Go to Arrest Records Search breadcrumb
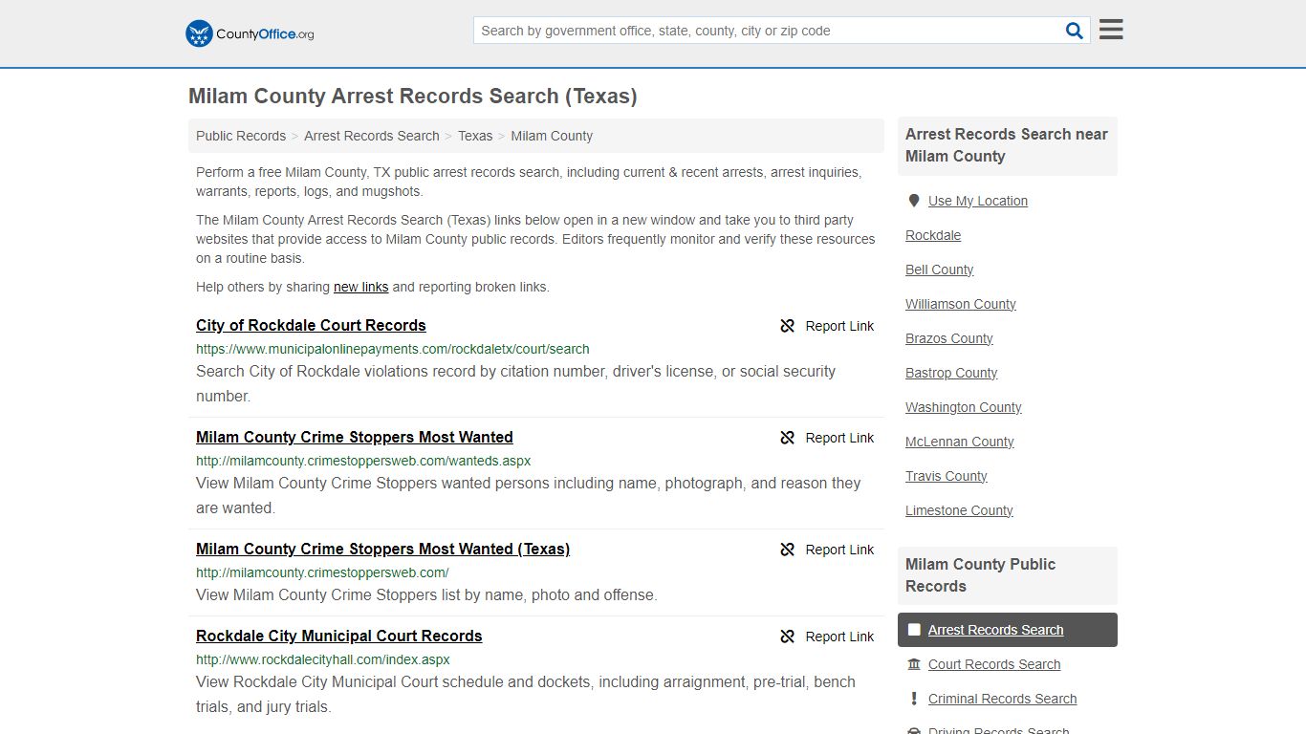 coord(372,136)
